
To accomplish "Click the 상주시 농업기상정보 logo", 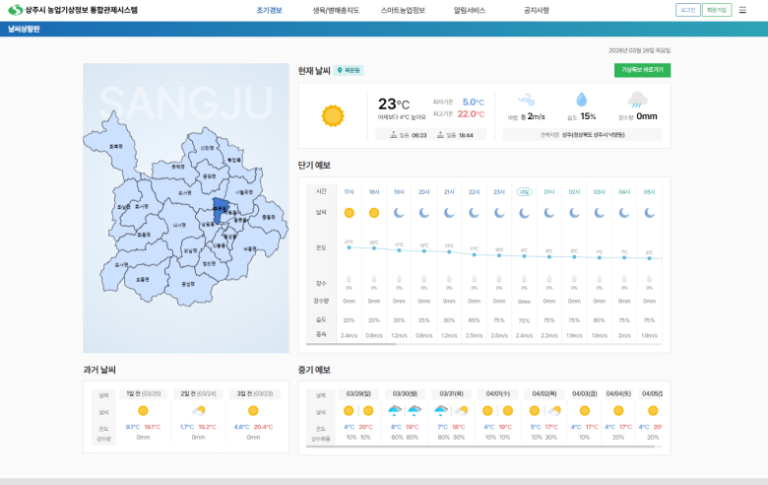I will 73,10.
